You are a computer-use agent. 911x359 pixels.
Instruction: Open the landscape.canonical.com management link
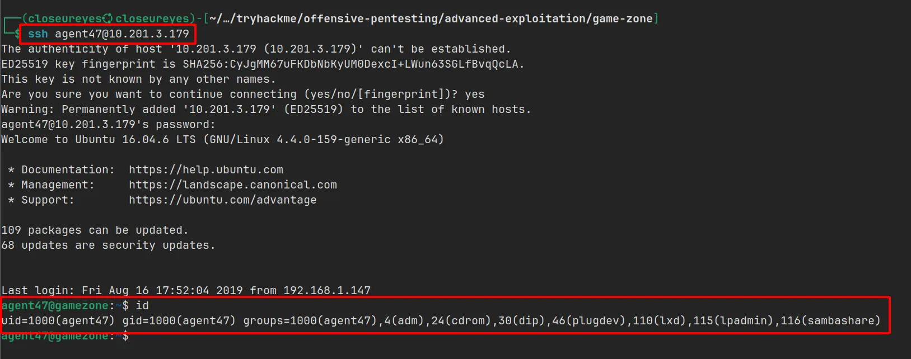tap(232, 185)
